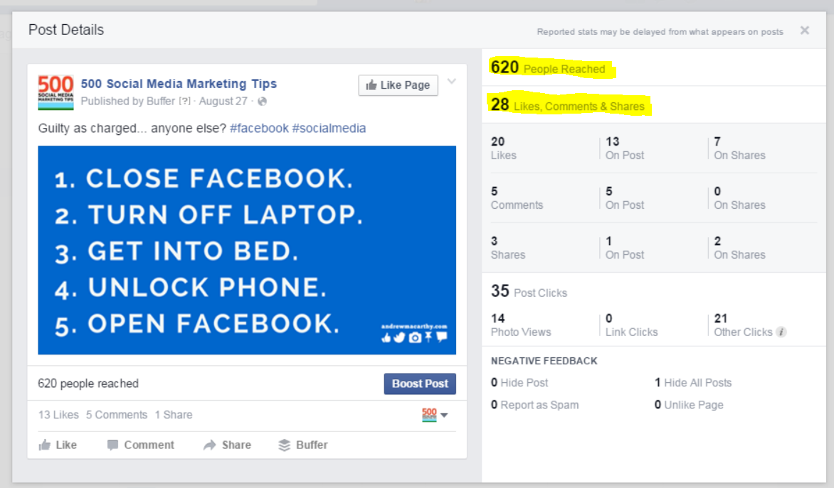This screenshot has width=834, height=488.
Task: Click the 1 Share link
Action: [x=173, y=414]
